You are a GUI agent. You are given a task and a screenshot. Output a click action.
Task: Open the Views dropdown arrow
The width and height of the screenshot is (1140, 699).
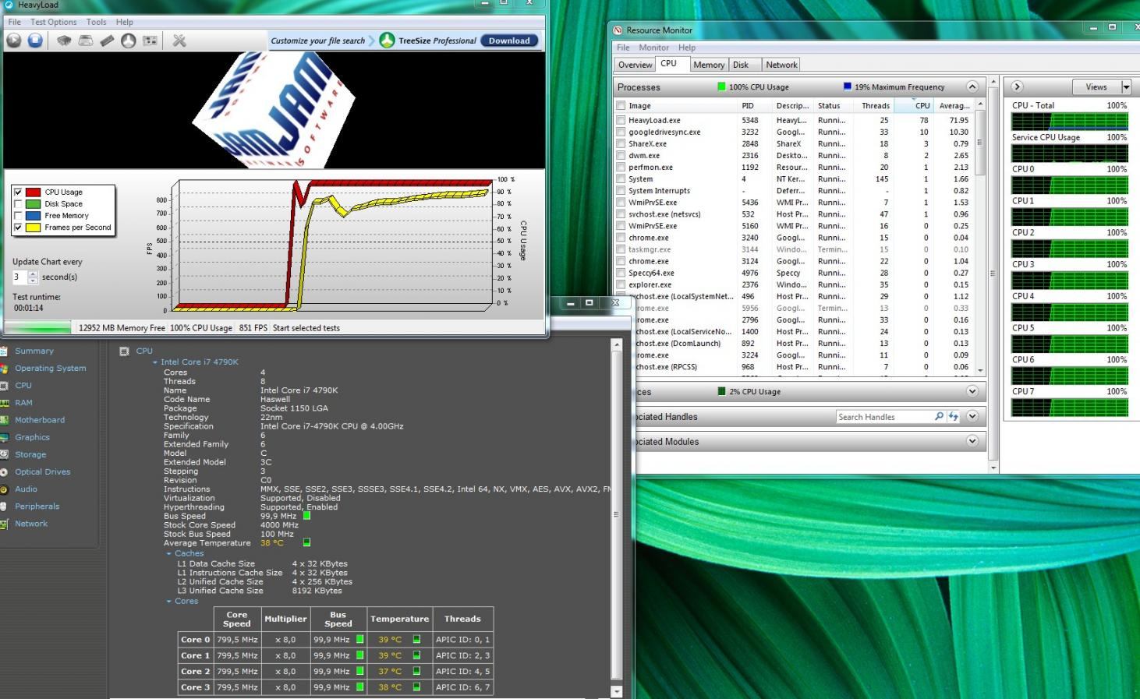(1126, 86)
